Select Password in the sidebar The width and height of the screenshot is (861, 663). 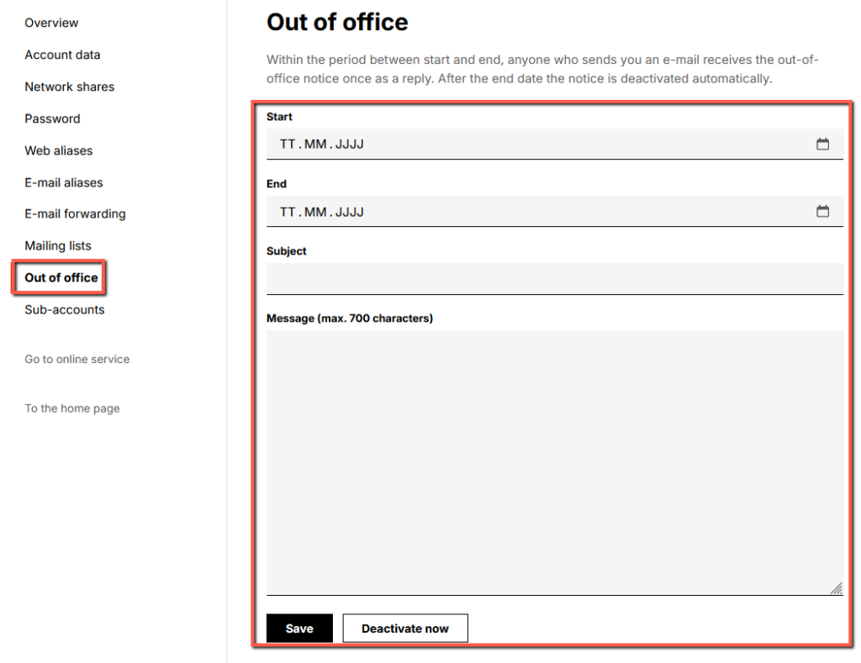[x=52, y=118]
